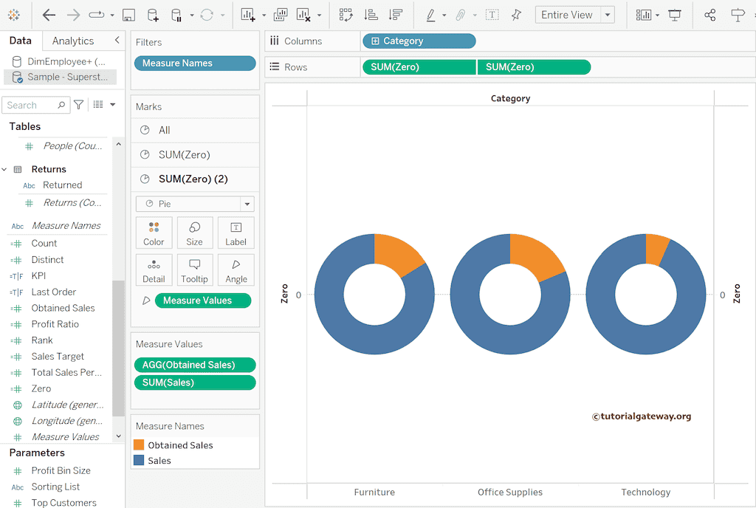Viewport: 756px width, 508px height.
Task: Click the Refresh data icon
Action: click(207, 15)
